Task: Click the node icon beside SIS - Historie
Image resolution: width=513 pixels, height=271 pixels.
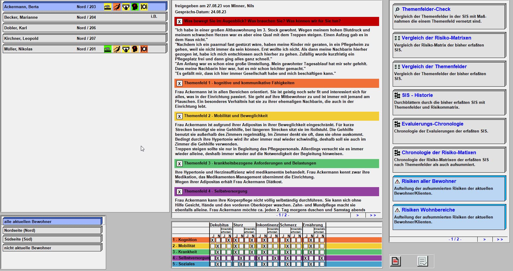Action: (397, 95)
